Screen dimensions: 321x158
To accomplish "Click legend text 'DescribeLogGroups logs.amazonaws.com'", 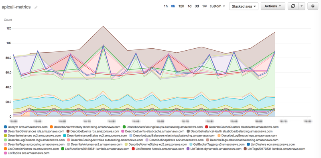I will (x=249, y=136).
